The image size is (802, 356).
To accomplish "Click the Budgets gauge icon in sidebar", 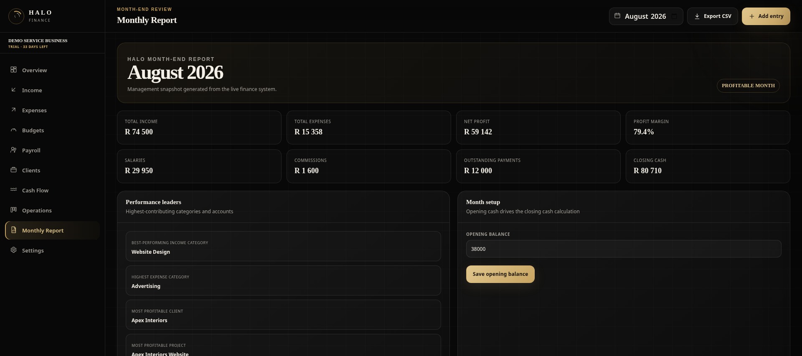I will tap(14, 130).
